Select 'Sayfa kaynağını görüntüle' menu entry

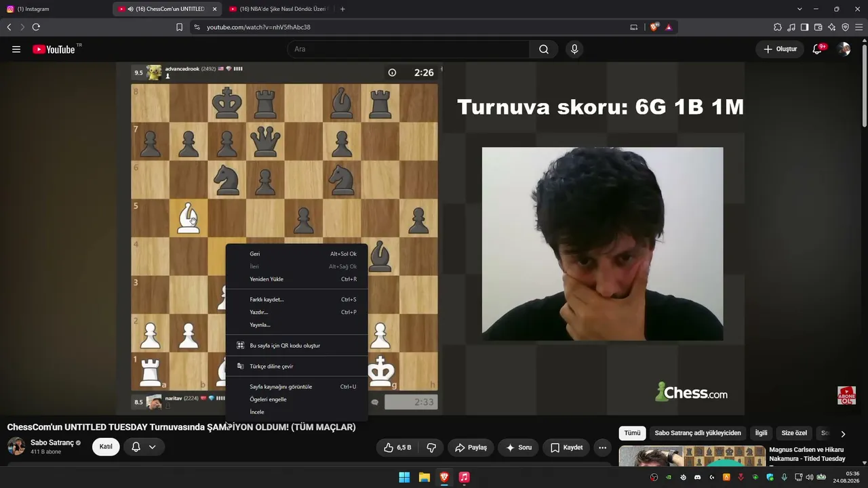[296, 387]
